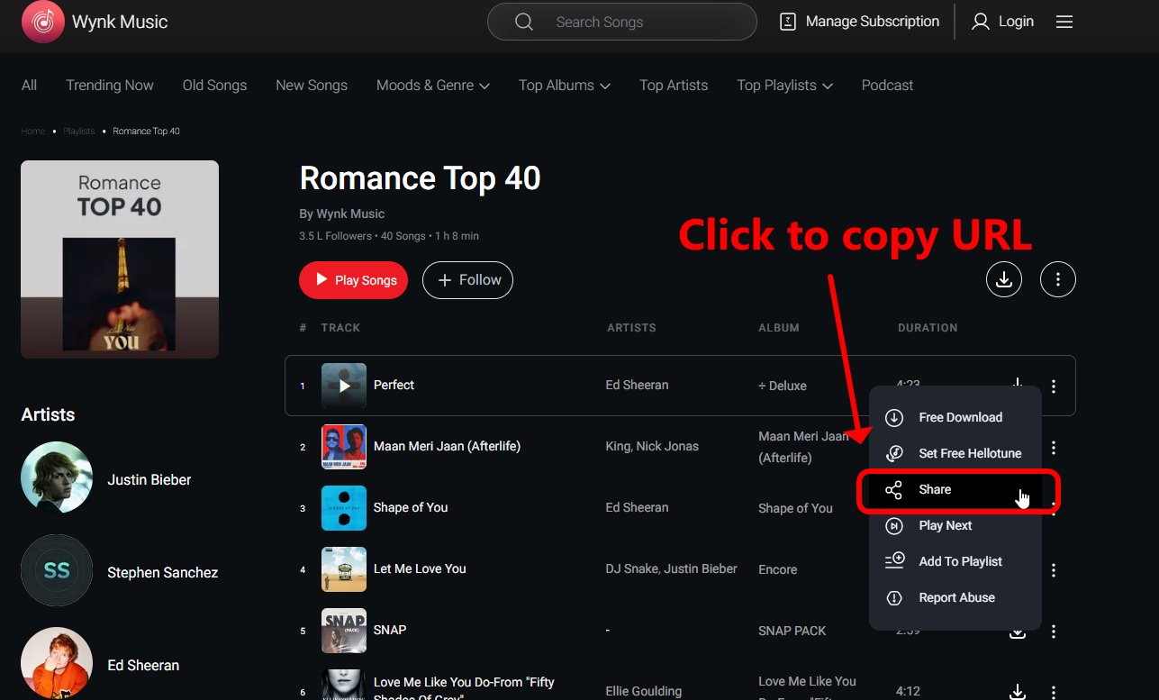Click Maan Meri Jaan album thumbnail
The height and width of the screenshot is (700, 1159).
[344, 447]
